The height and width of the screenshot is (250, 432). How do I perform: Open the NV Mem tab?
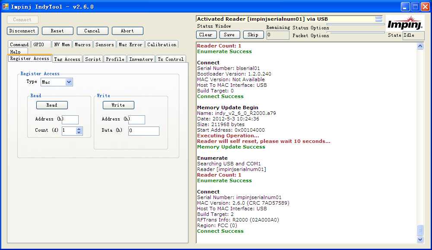(62, 44)
